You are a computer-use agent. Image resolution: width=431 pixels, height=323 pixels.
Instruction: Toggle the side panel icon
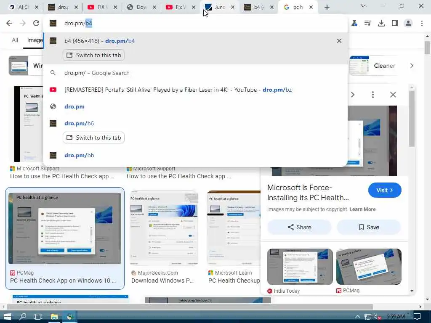[x=395, y=24]
